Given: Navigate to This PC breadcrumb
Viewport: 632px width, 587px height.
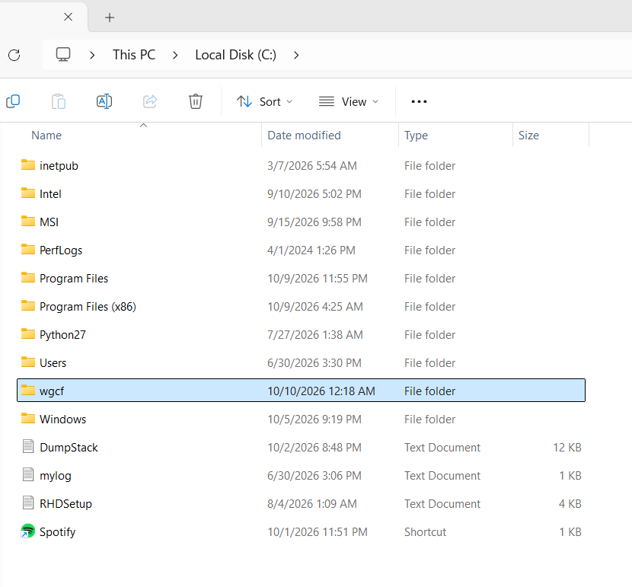Looking at the screenshot, I should pyautogui.click(x=134, y=55).
